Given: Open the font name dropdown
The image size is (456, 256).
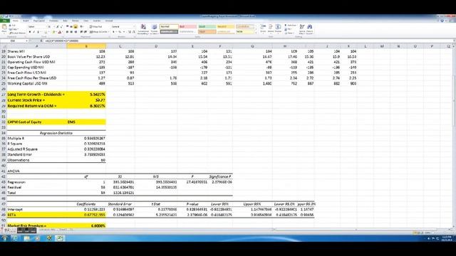Looking at the screenshot, I should [x=46, y=27].
